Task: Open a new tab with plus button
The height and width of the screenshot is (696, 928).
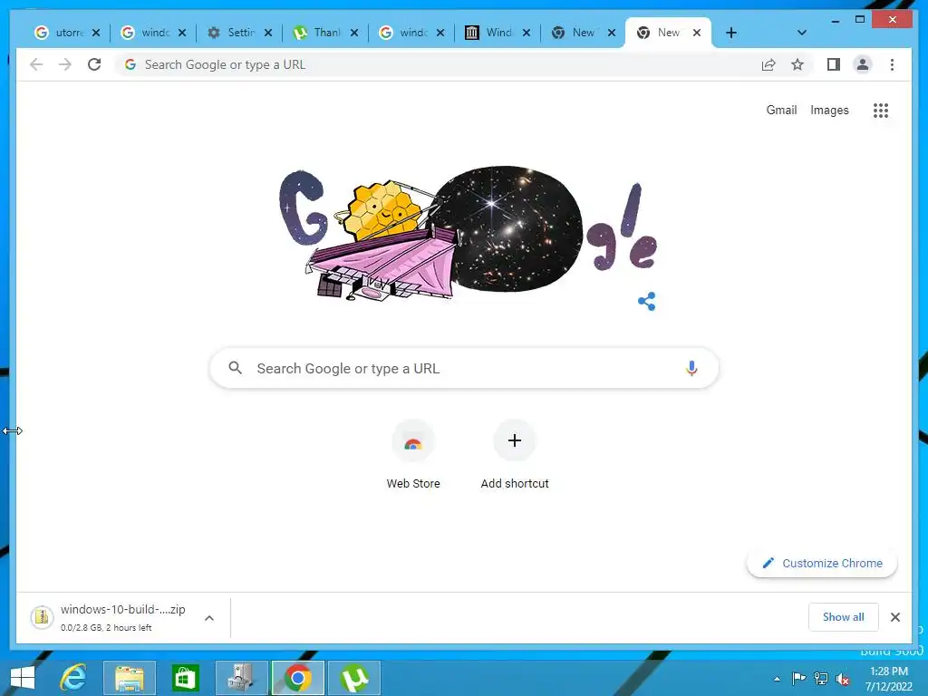Action: [731, 33]
